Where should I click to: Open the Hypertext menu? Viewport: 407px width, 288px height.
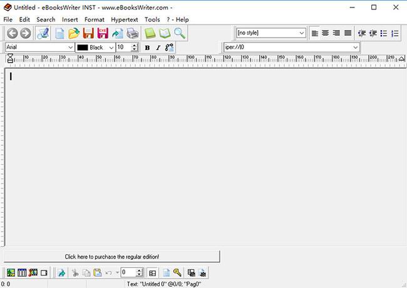[x=124, y=19]
